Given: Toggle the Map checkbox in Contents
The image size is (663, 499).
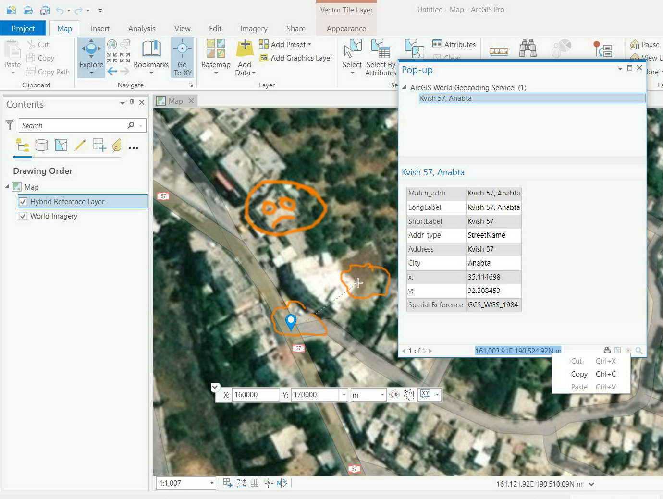Looking at the screenshot, I should coord(17,187).
